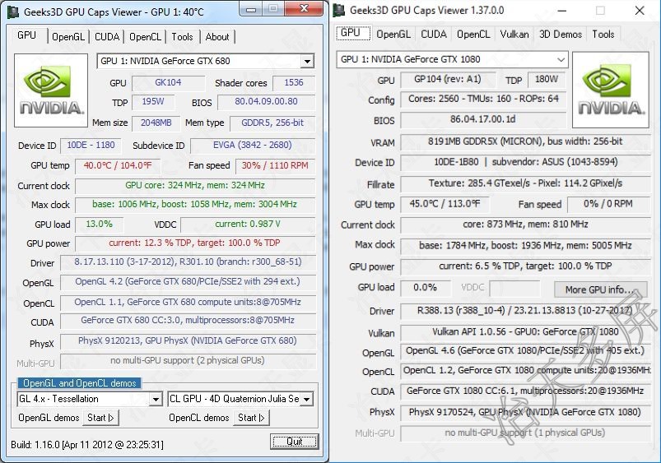Screen dimensions: 661x463
Task: Click the VDDC current: 0.987 V field
Action: point(248,225)
